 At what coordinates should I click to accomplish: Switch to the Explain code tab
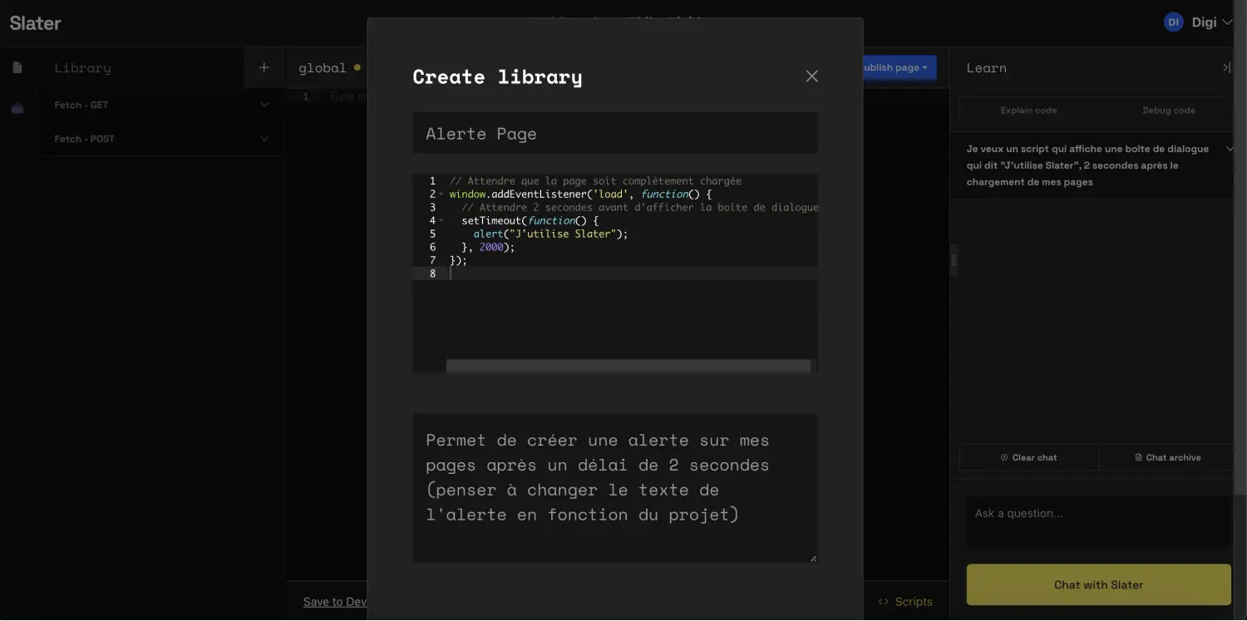(1031, 109)
